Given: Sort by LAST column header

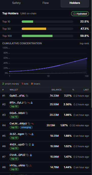Looking at the screenshot, I should pyautogui.click(x=87, y=90).
